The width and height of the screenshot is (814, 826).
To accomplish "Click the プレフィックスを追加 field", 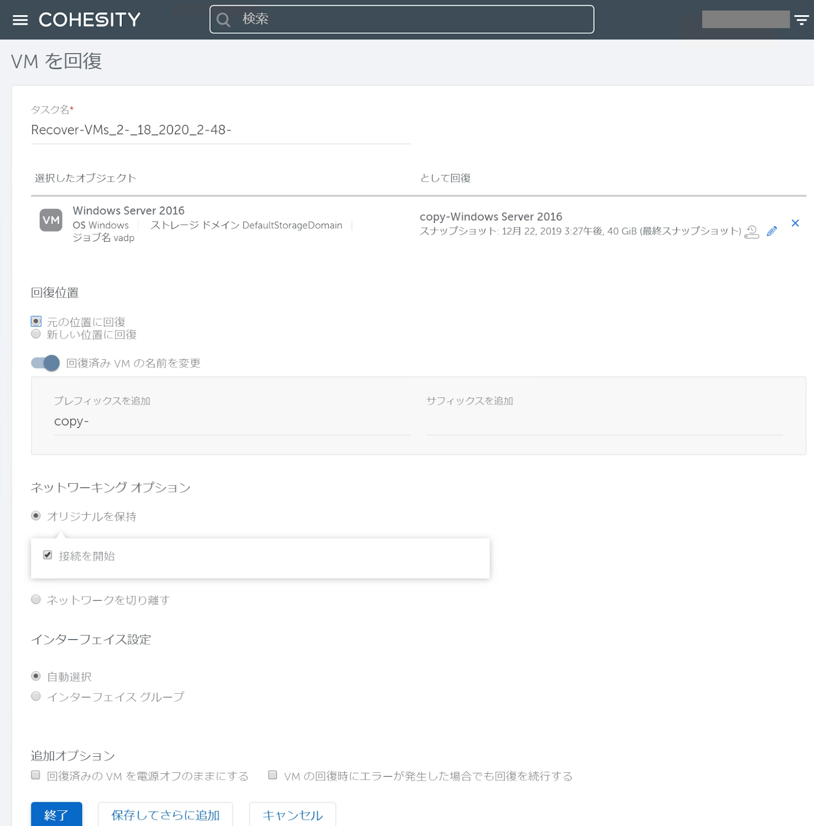I will 232,421.
